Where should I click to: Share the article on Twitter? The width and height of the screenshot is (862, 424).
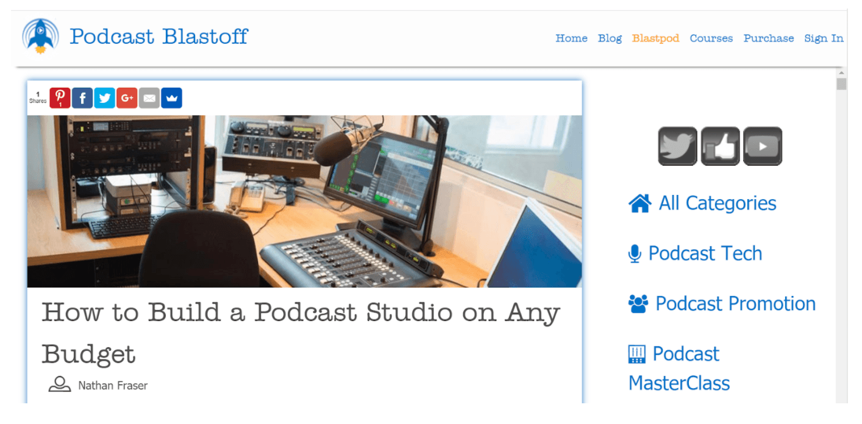[x=104, y=98]
